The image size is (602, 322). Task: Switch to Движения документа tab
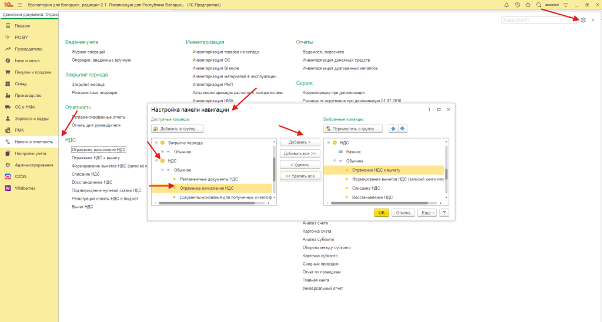point(29,15)
